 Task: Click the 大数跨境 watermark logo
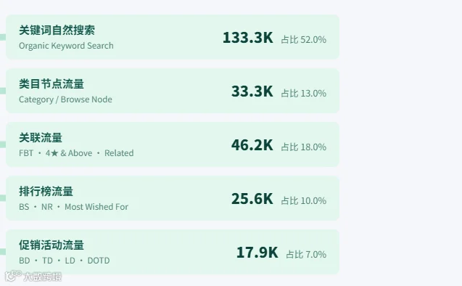click(33, 277)
